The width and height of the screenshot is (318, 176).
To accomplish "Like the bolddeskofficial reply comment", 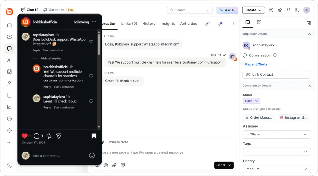I will coord(91,76).
